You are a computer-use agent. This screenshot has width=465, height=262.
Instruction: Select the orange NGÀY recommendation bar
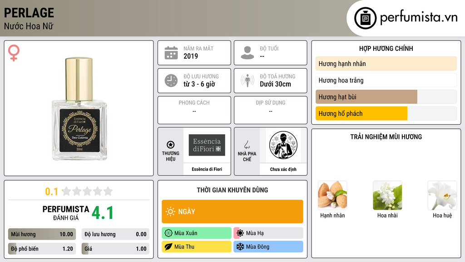[232, 212]
